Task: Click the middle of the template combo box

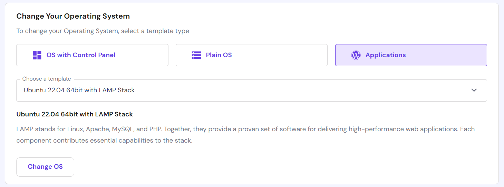Action: (252, 91)
